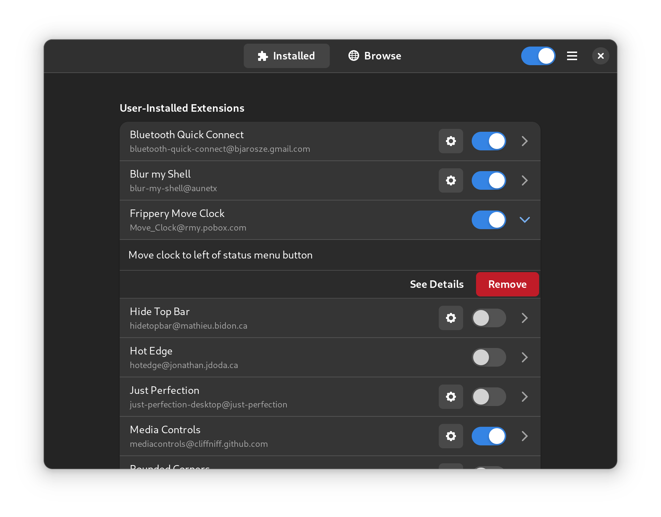Disable Media Controls extension switch
Screen dimensions: 661x517
pos(489,436)
